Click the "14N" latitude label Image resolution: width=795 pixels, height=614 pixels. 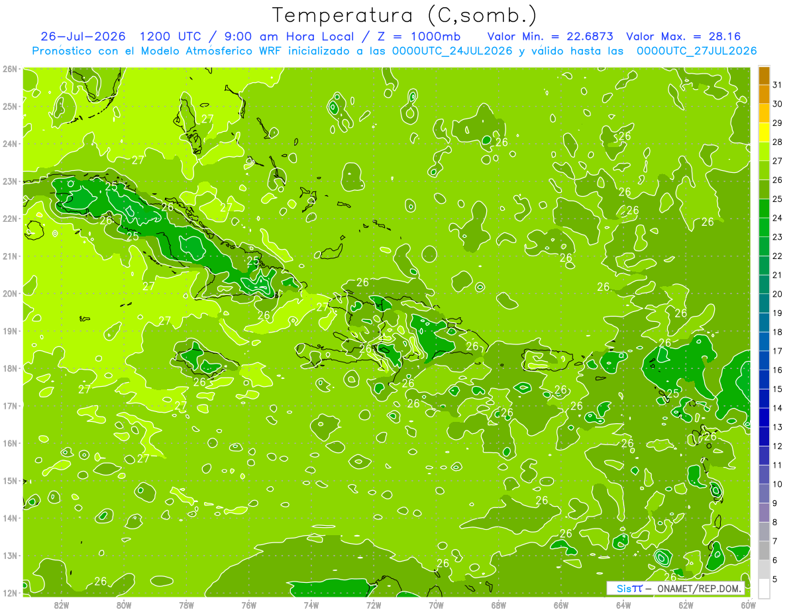point(9,518)
